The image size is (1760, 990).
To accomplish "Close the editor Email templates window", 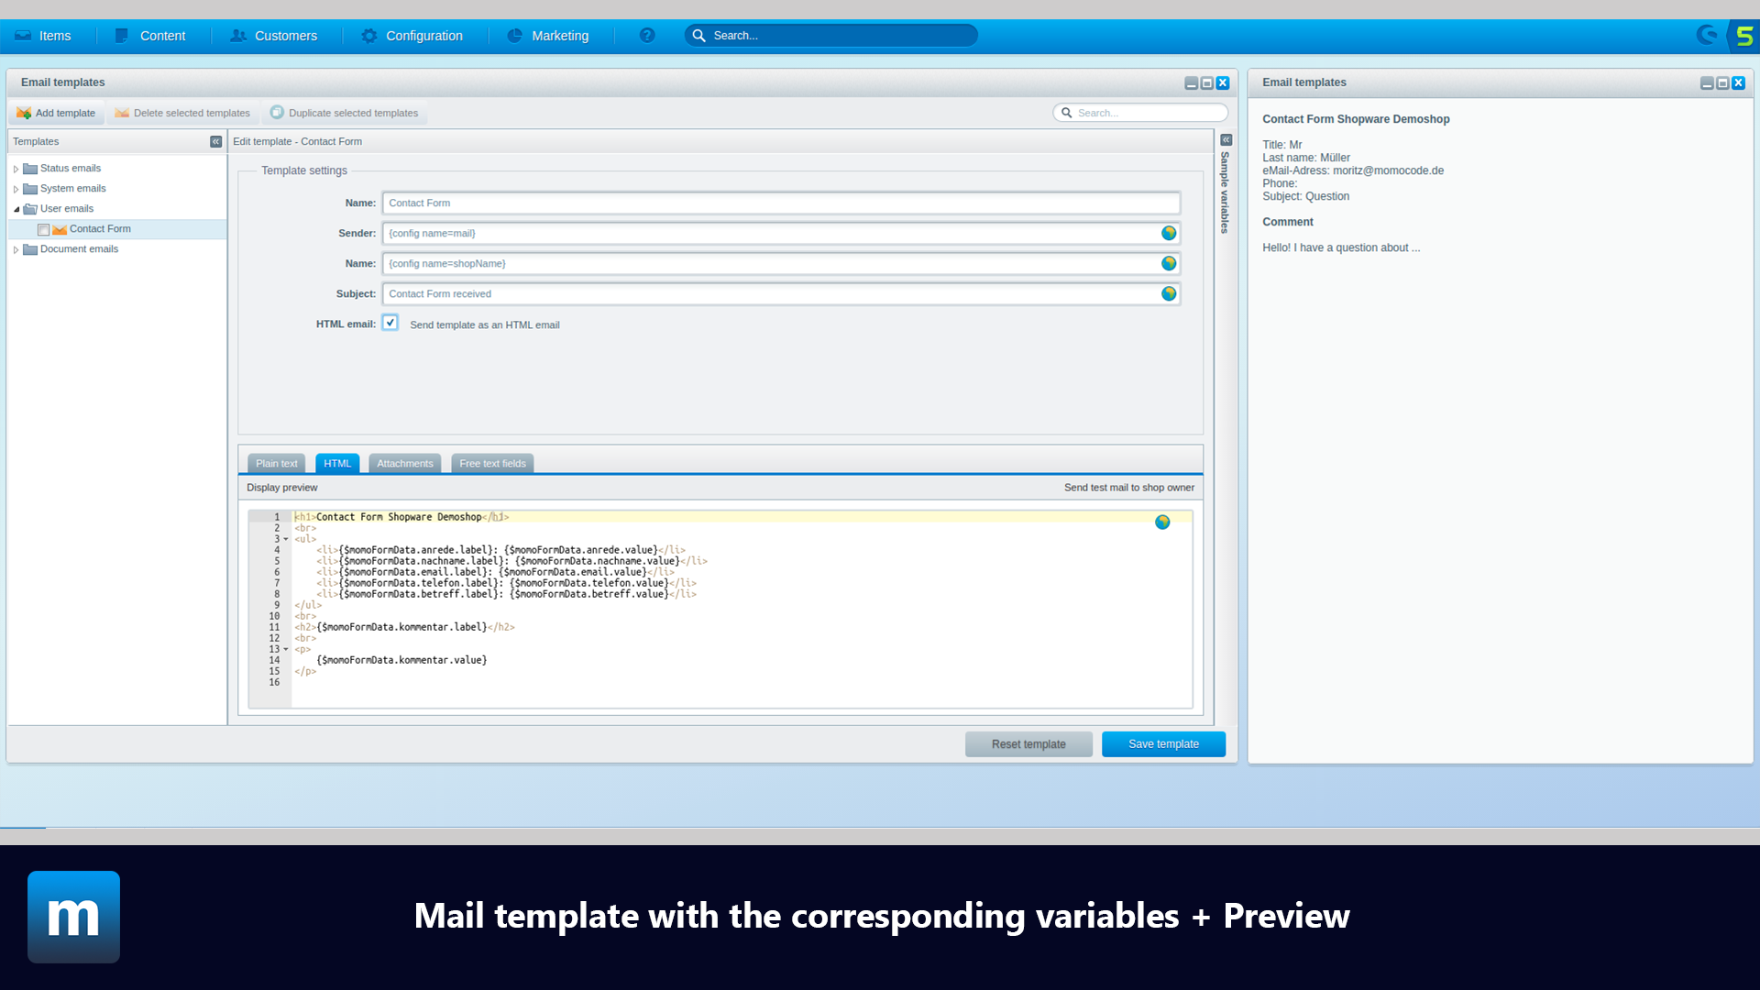I will coord(1223,83).
